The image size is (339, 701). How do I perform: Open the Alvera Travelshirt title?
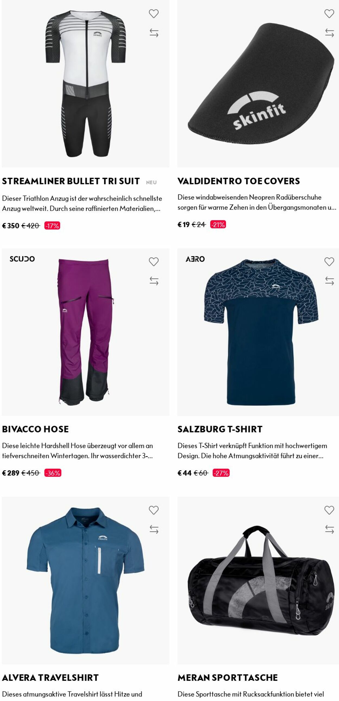[x=50, y=678]
